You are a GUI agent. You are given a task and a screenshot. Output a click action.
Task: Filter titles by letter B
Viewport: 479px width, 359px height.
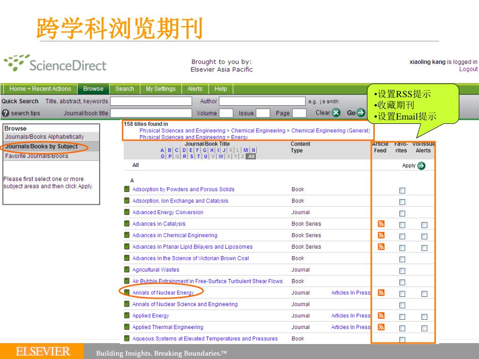pyautogui.click(x=169, y=150)
